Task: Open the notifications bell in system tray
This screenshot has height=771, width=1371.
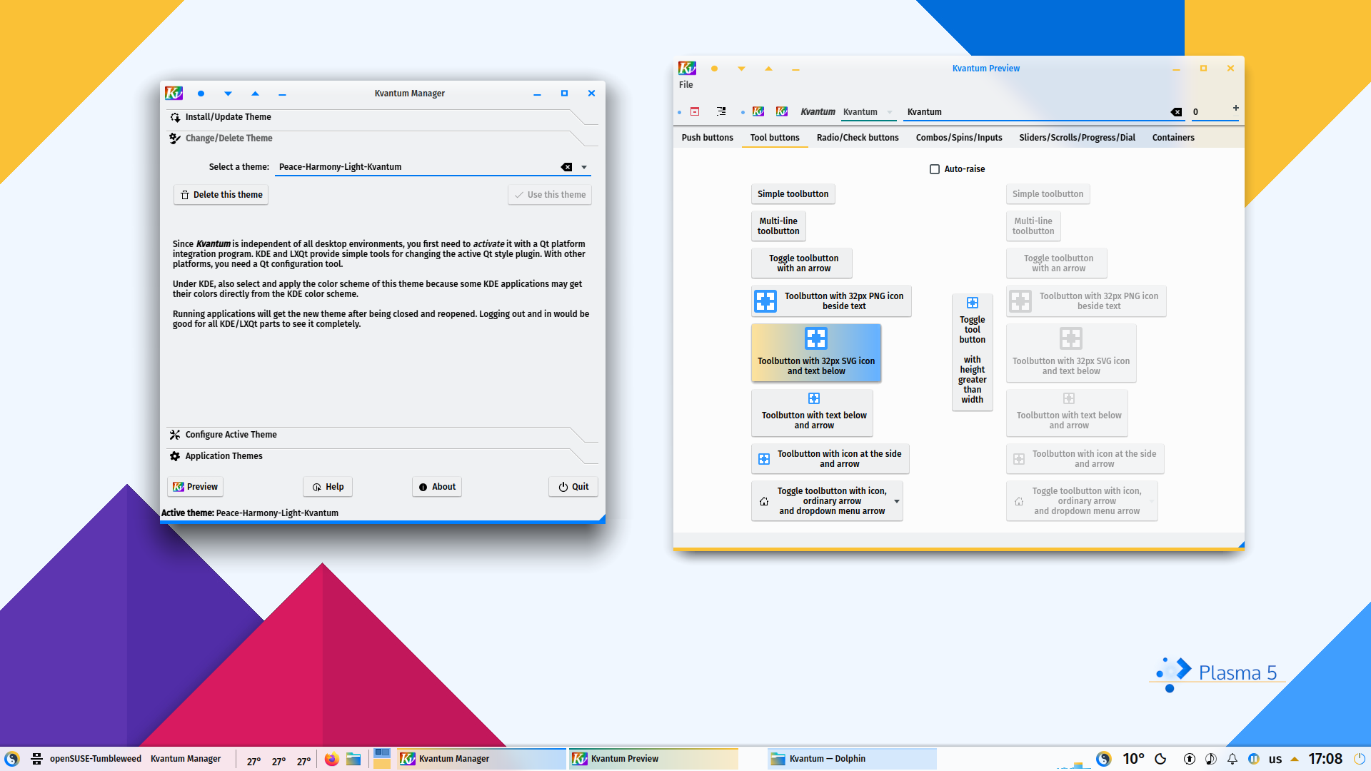Action: point(1232,759)
